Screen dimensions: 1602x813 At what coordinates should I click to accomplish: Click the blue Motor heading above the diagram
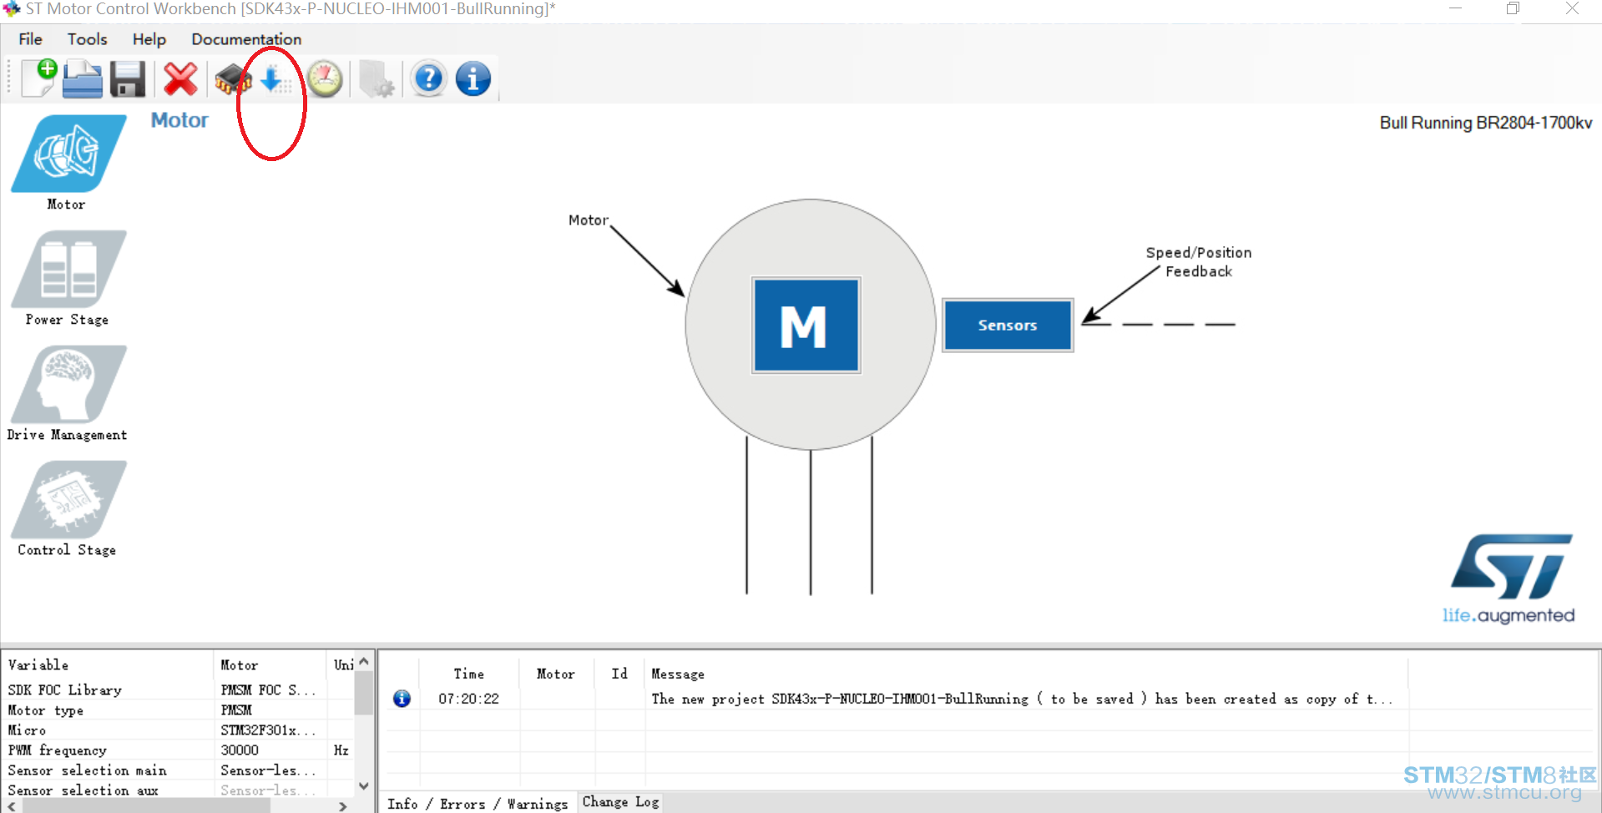(x=179, y=120)
